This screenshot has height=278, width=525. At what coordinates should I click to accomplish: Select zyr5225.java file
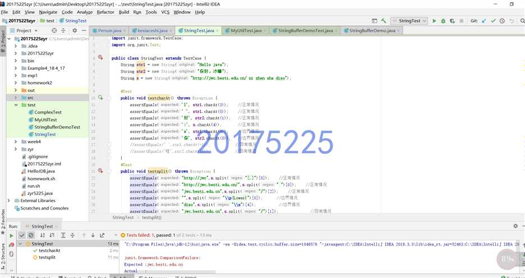(x=40, y=194)
